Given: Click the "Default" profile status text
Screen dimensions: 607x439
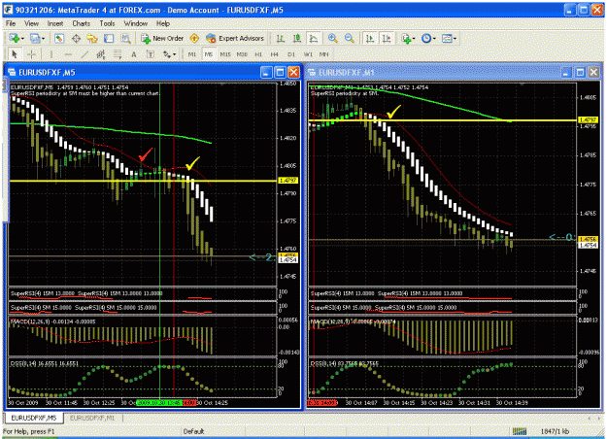Looking at the screenshot, I should (x=193, y=431).
